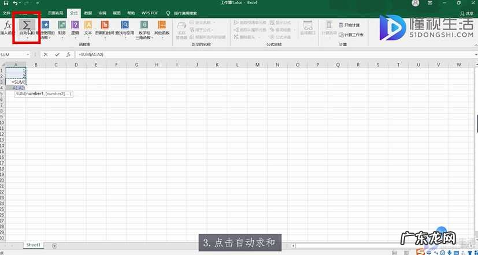Collapse the ribbon with the caret

click(x=476, y=45)
